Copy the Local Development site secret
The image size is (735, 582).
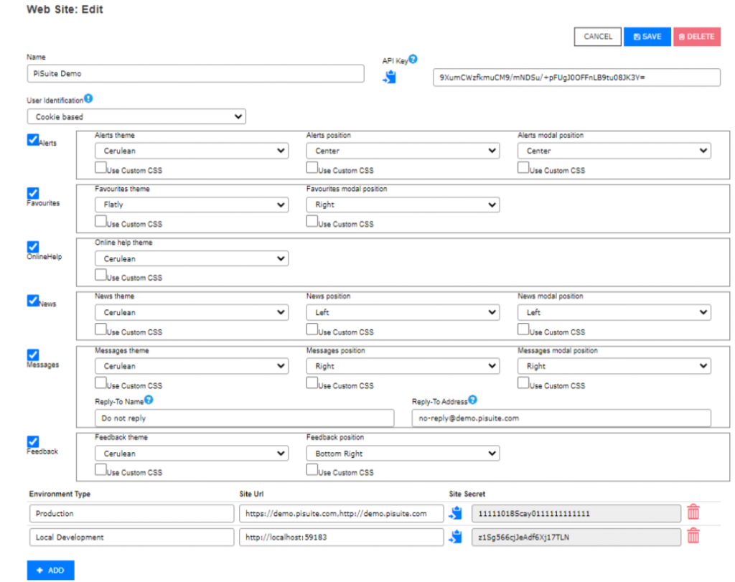[456, 537]
